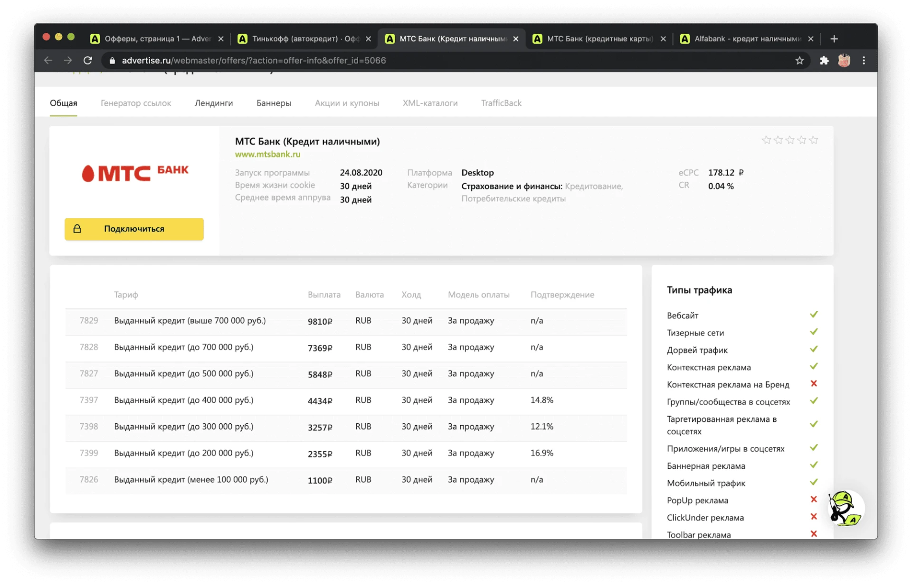Click the Типы трафика heading
912x585 pixels.
tap(699, 290)
